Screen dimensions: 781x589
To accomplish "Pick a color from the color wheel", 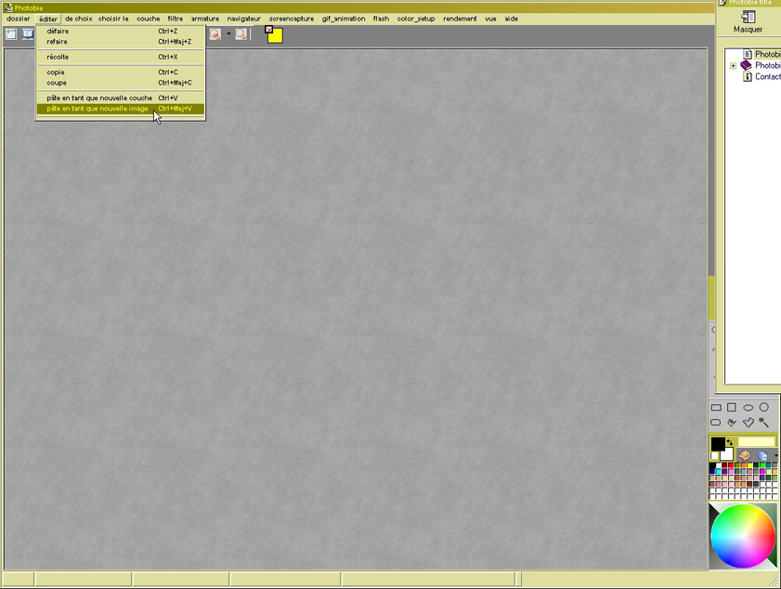I will pos(743,535).
